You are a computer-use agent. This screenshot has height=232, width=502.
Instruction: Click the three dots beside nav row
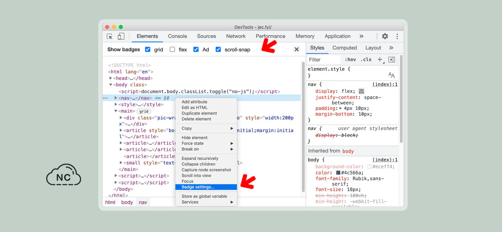pos(106,98)
